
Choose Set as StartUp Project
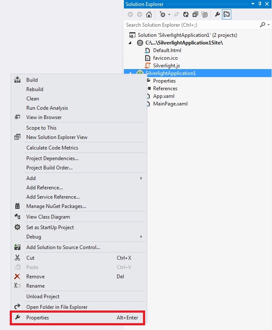(x=50, y=227)
